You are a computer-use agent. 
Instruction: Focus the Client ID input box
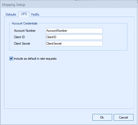coord(74,37)
